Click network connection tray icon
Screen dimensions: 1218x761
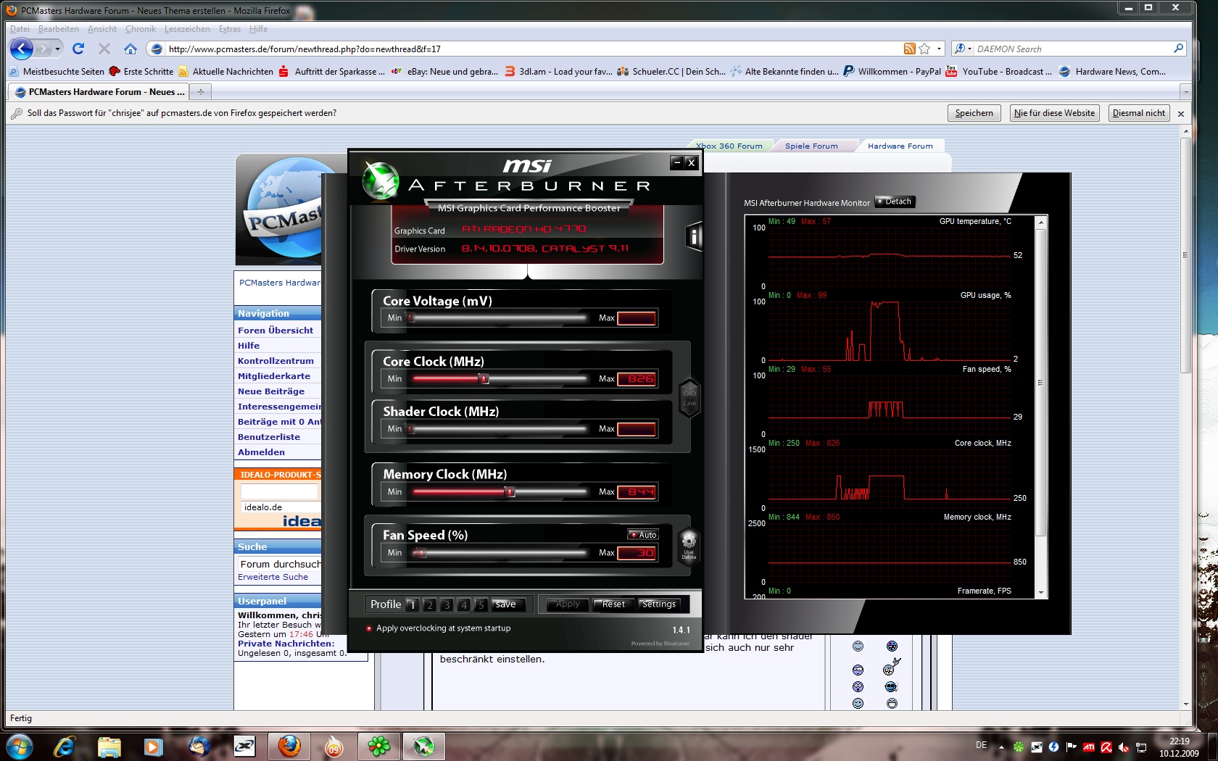pyautogui.click(x=1141, y=747)
